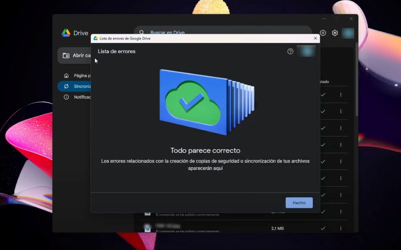
Task: Open the three-dot menu on the bottom 2,1 MB row
Action: point(341,228)
